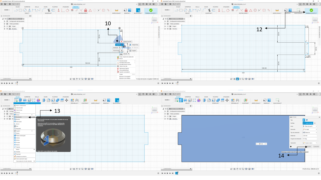321x180 pixels.
Task: Apply Equal constraint icon in Suprimir context menu window
Action: coord(72,10)
